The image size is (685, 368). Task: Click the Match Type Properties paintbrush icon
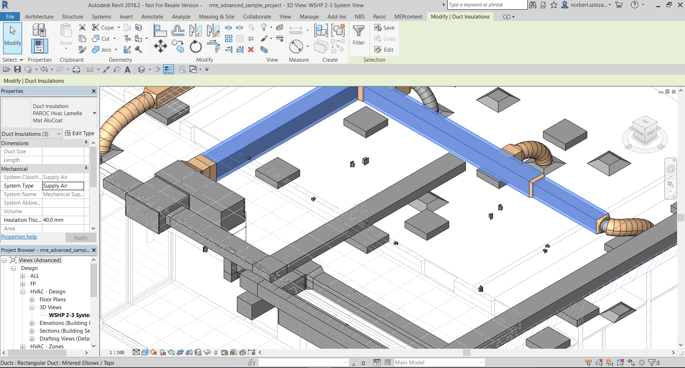82,50
